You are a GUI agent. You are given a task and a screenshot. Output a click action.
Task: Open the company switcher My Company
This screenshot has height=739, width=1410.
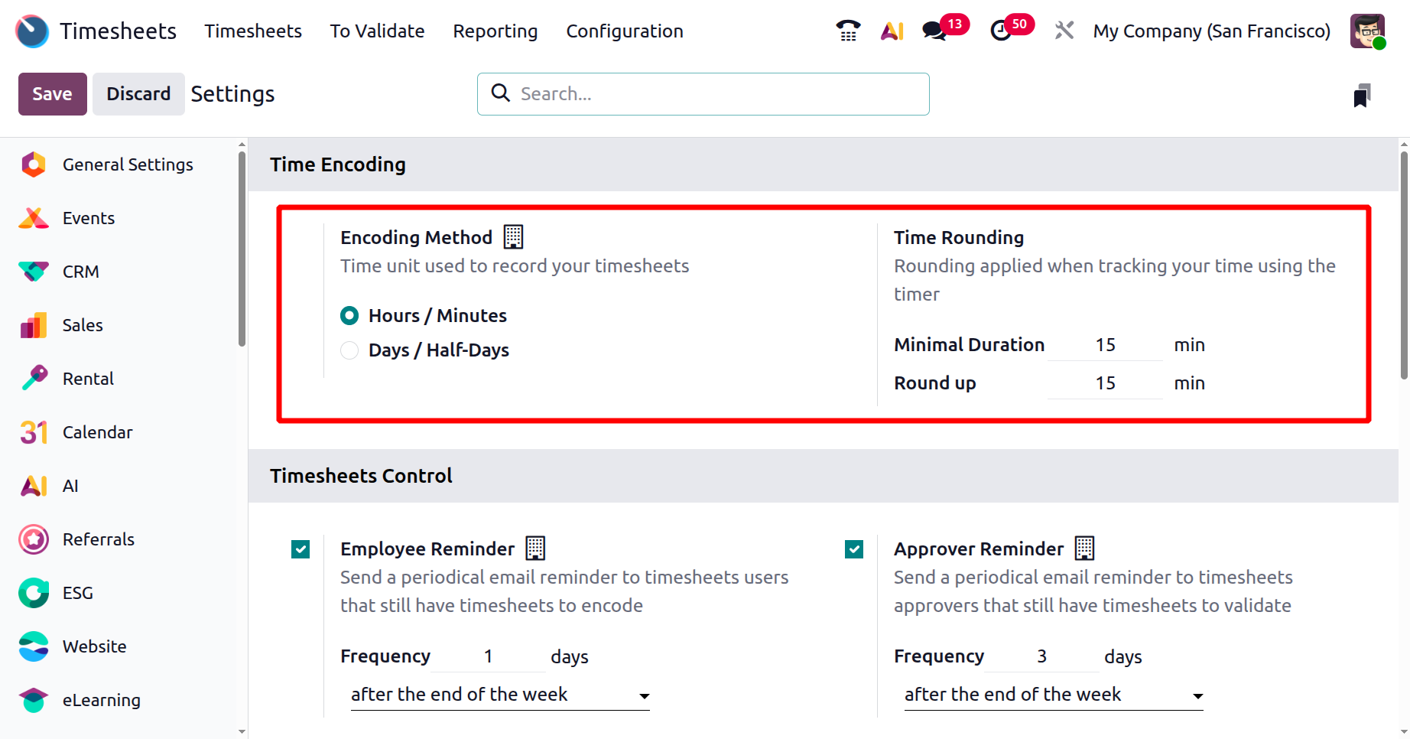click(1211, 31)
